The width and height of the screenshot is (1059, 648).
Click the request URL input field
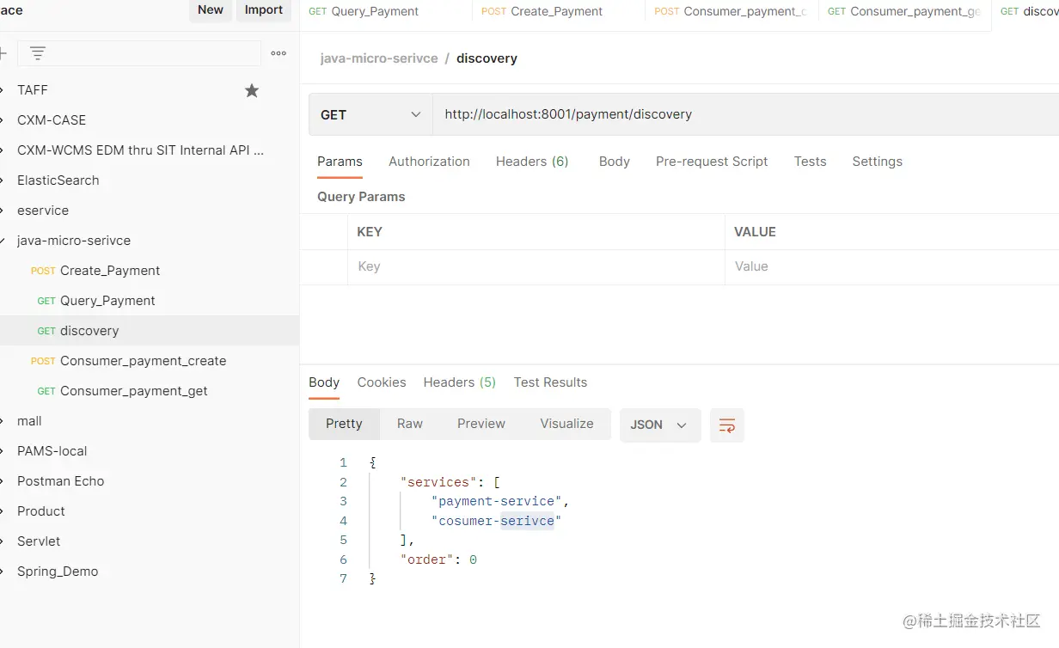[x=739, y=114]
